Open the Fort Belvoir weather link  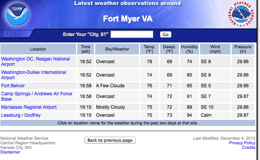tap(13, 86)
